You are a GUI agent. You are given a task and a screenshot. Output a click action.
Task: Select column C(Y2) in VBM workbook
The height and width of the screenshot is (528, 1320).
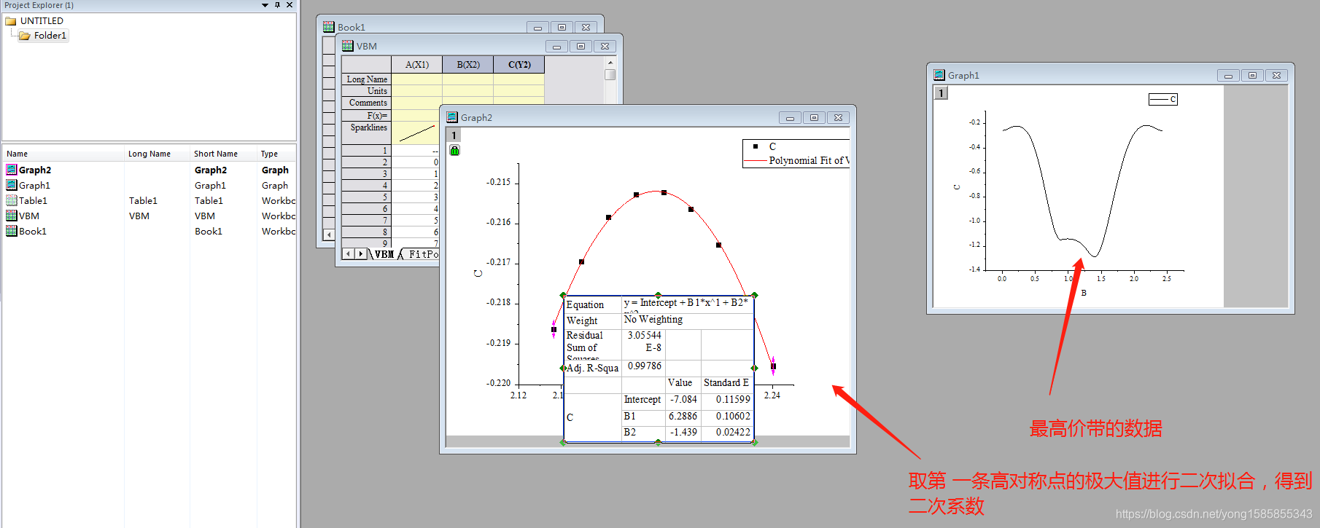tap(519, 65)
